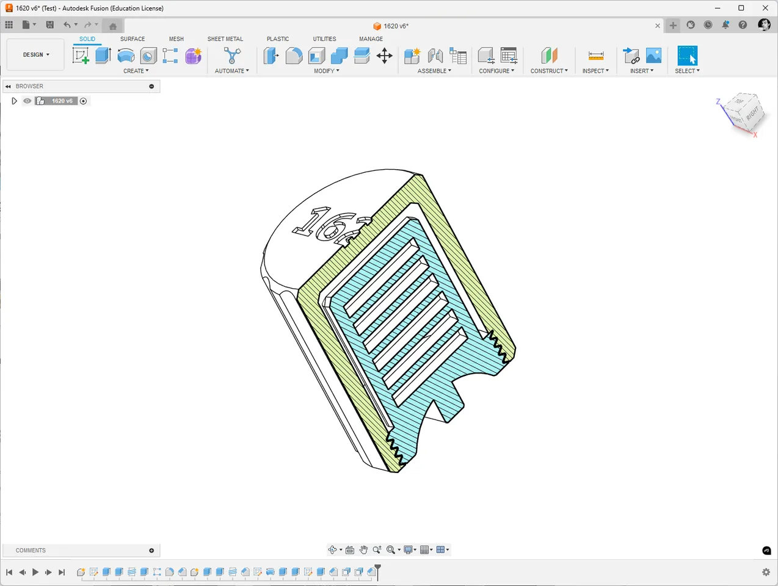Viewport: 778px width, 586px height.
Task: Click the RIGHT face of the ViewCube
Action: click(752, 114)
